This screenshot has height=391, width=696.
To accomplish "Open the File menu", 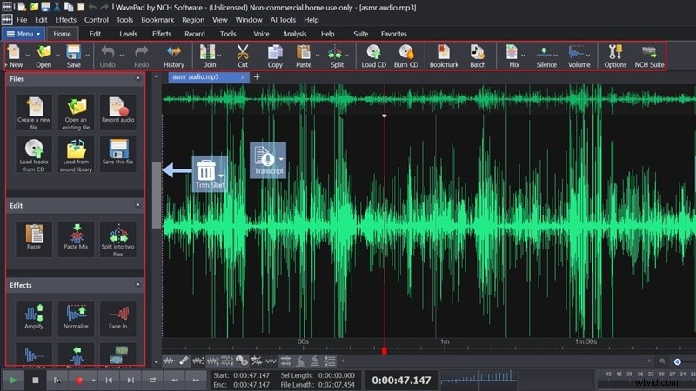I will coord(22,19).
